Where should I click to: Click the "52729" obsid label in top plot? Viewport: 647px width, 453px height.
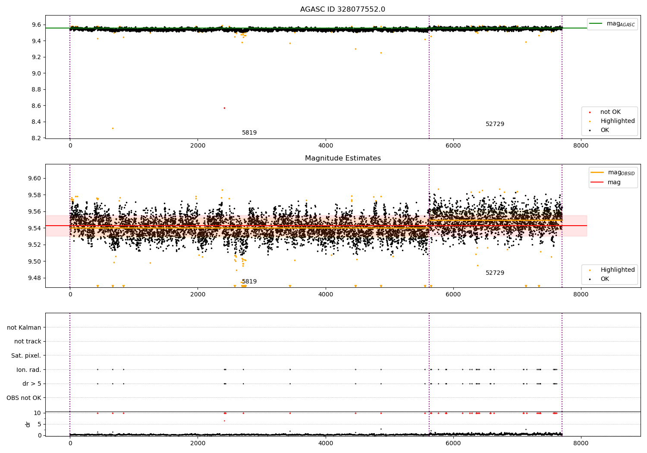click(495, 124)
